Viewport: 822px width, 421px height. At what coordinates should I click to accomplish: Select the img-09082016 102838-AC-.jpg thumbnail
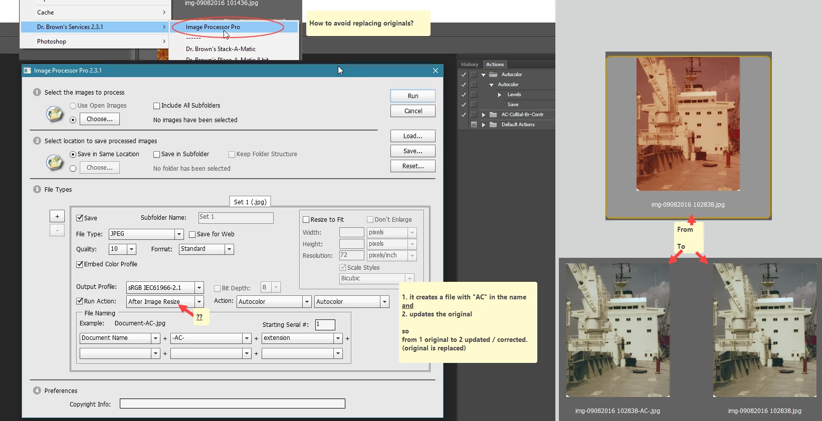click(618, 330)
